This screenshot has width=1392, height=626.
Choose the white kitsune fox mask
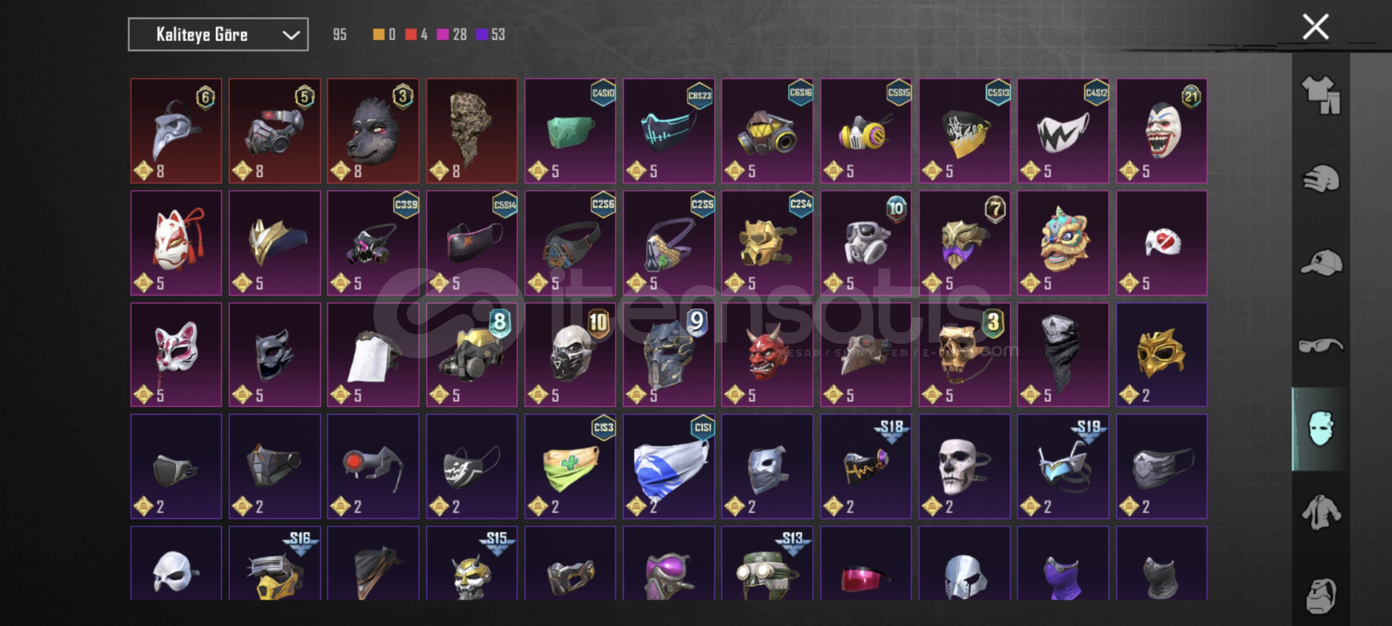[176, 243]
